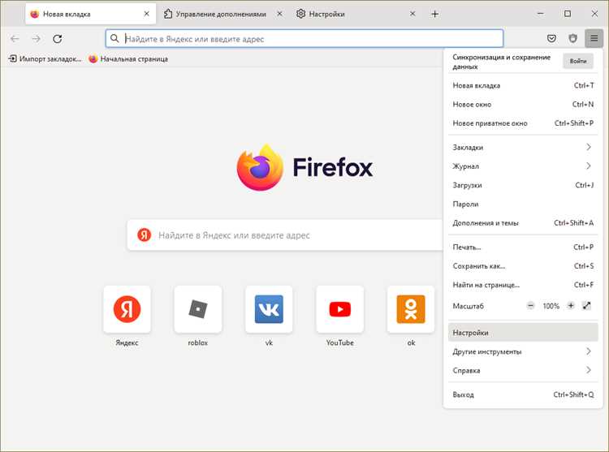The image size is (609, 452).
Task: Reload the current page
Action: pyautogui.click(x=58, y=39)
